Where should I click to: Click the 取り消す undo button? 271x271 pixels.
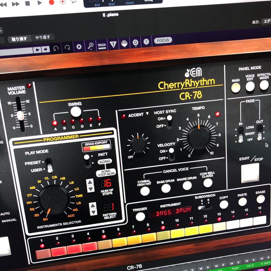(x=19, y=39)
